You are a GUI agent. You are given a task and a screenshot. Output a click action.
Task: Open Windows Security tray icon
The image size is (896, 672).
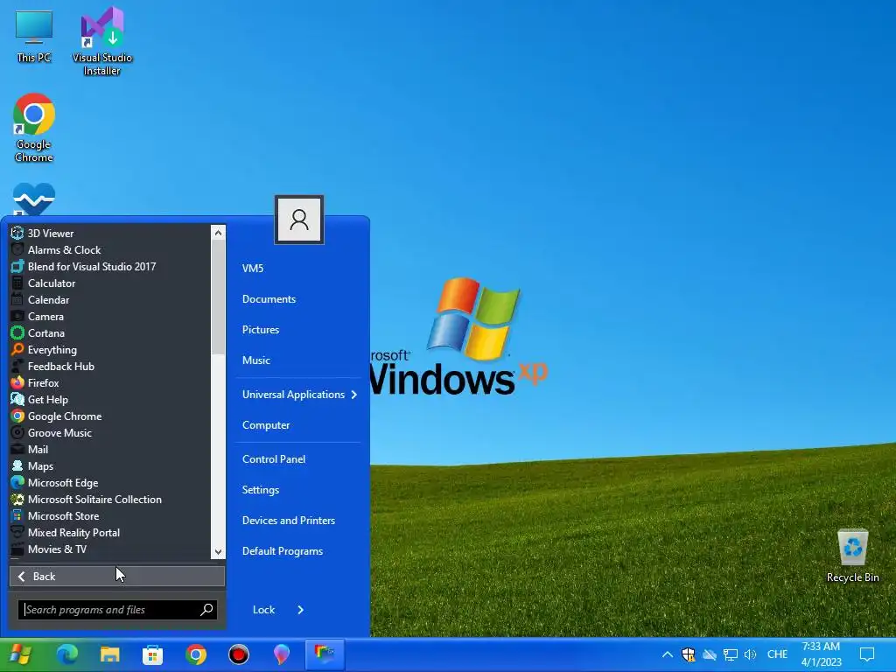coord(688,654)
